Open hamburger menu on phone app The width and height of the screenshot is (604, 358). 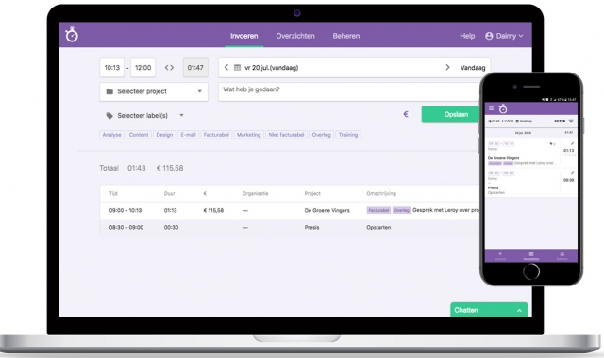pos(491,108)
